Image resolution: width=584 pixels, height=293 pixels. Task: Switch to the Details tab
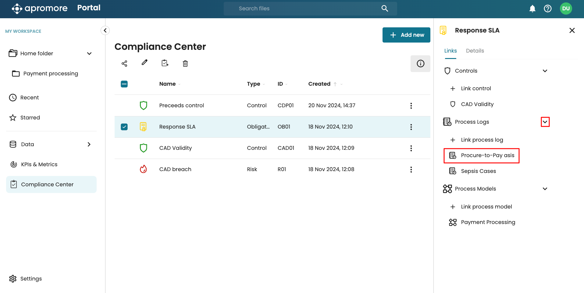[x=475, y=51]
